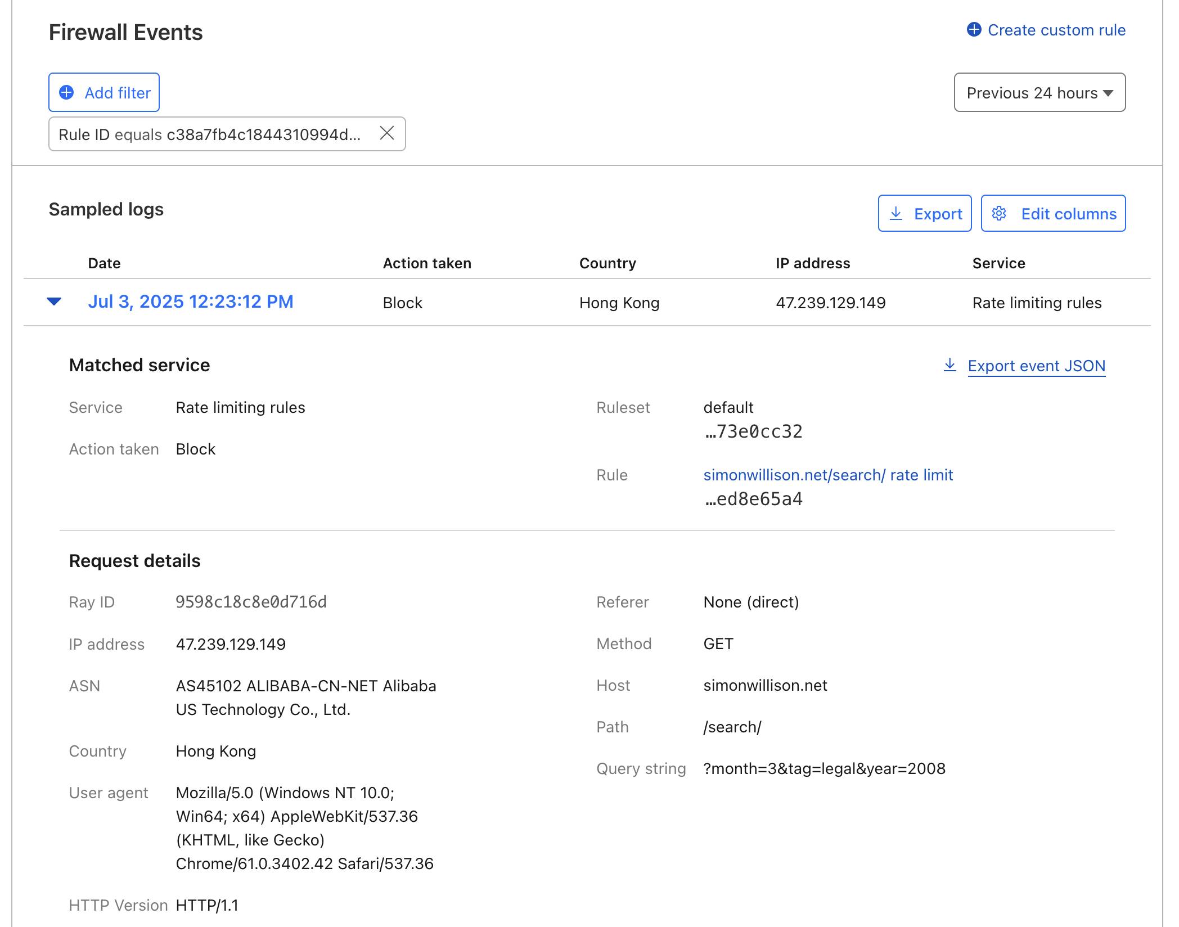Click the Create custom rule link
Viewport: 1179px width, 927px height.
(x=1056, y=30)
